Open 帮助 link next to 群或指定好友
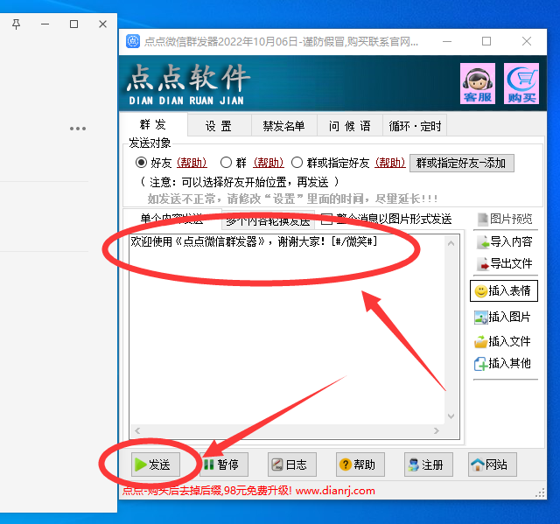Viewport: 560px width, 524px height. pyautogui.click(x=390, y=163)
